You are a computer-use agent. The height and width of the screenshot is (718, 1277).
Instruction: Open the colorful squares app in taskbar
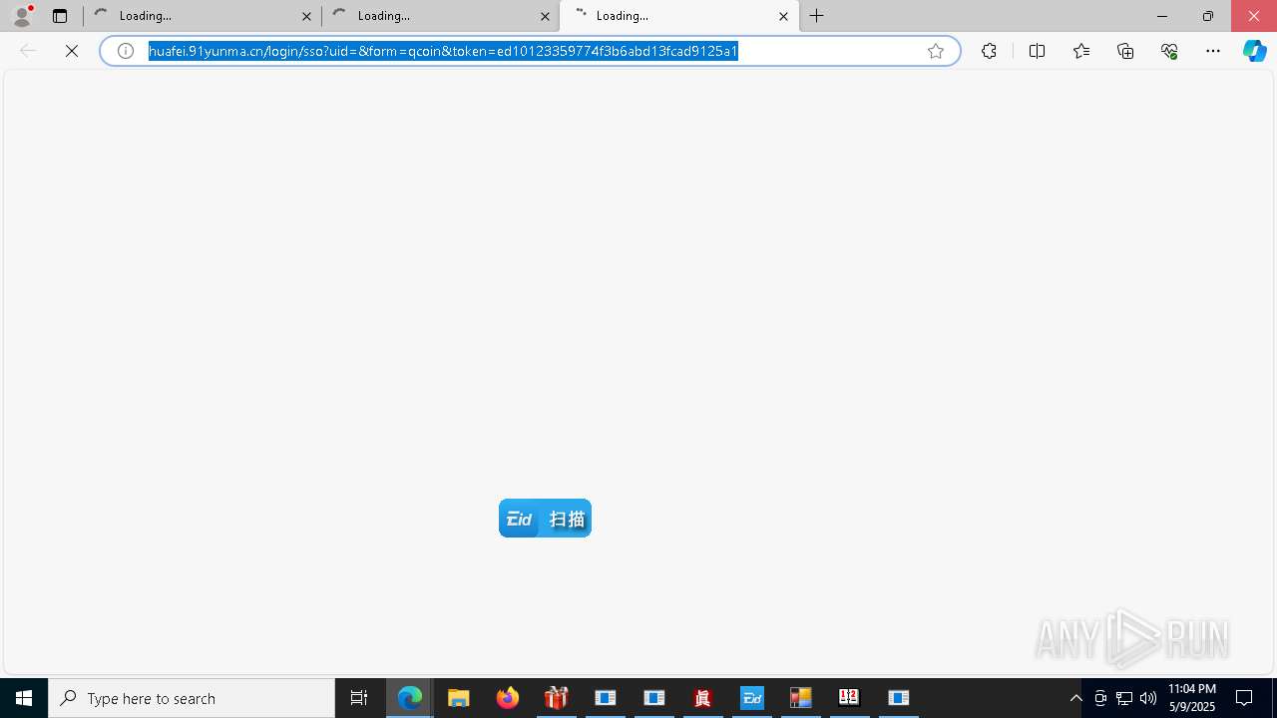click(800, 698)
